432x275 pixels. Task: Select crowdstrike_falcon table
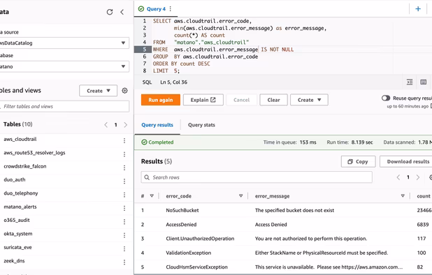click(25, 166)
